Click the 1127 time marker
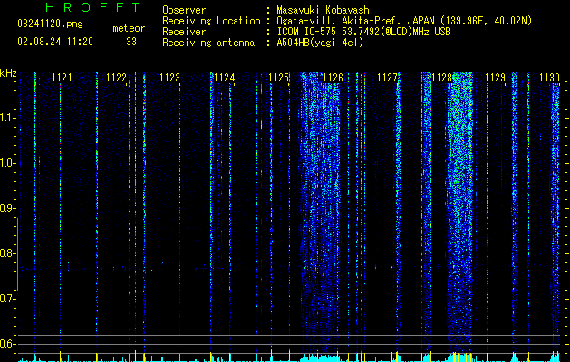 click(388, 78)
